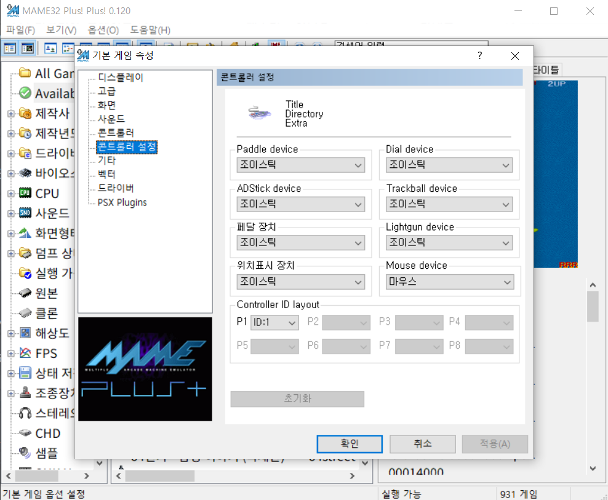This screenshot has height=500, width=608.
Task: Open the PSX Plugins properties page
Action: 122,202
